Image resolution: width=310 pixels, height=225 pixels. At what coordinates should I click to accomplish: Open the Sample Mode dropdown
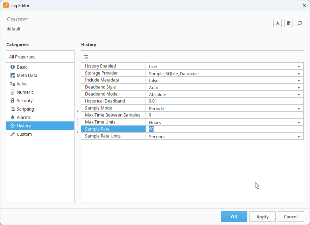coord(299,108)
